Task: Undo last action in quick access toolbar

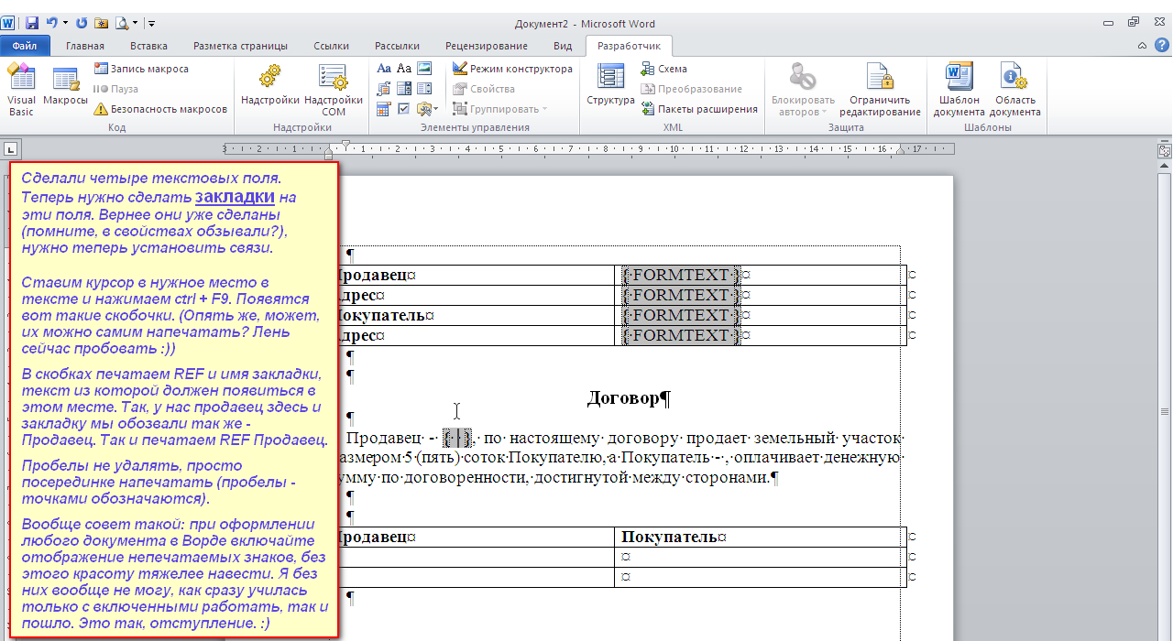Action: click(51, 23)
